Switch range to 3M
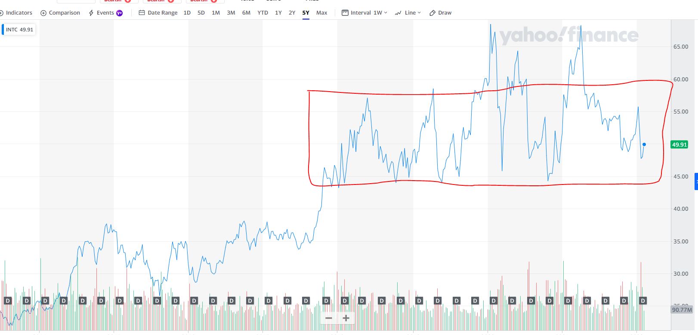The image size is (698, 335). [231, 13]
